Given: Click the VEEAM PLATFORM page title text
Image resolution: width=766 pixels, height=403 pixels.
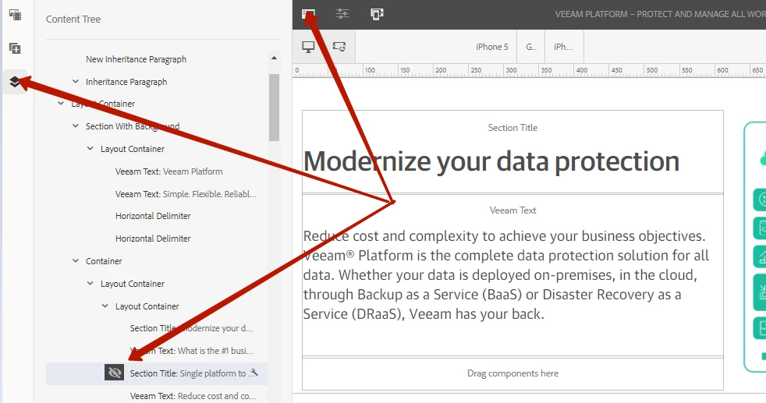Looking at the screenshot, I should (660, 14).
